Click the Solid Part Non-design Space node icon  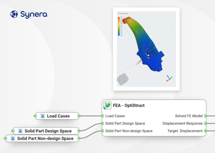coord(13,138)
